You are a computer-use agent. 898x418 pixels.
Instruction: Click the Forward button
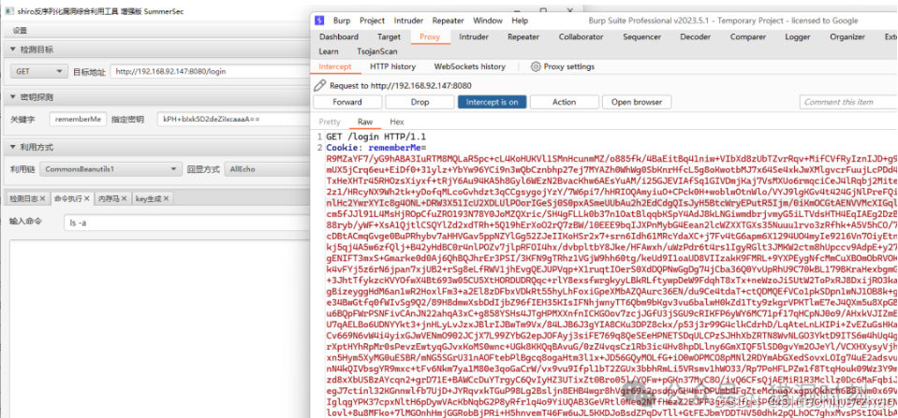click(347, 102)
